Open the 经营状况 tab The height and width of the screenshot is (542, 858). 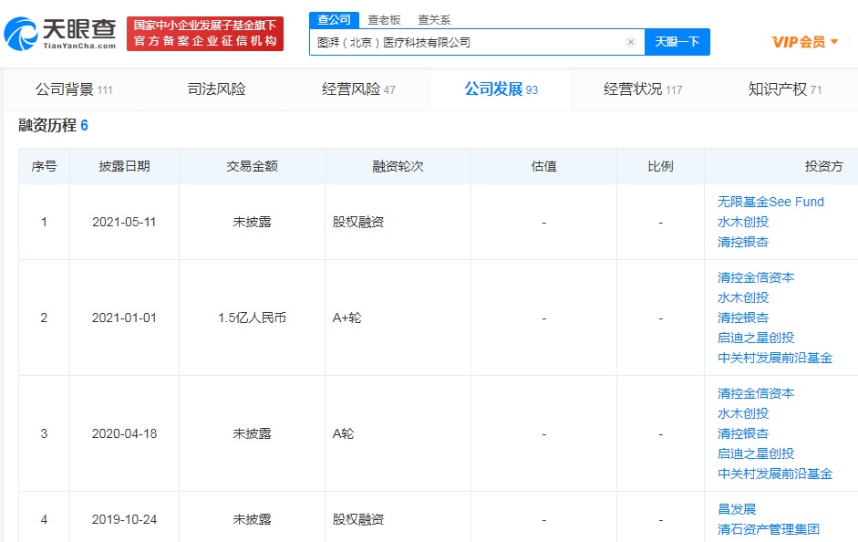click(x=642, y=89)
